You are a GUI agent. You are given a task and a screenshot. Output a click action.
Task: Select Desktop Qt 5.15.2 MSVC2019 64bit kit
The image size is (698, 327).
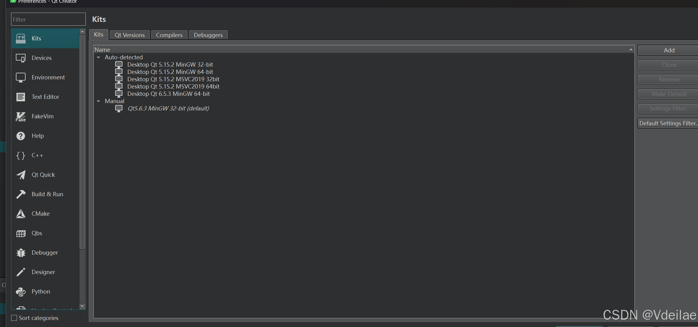click(x=173, y=86)
